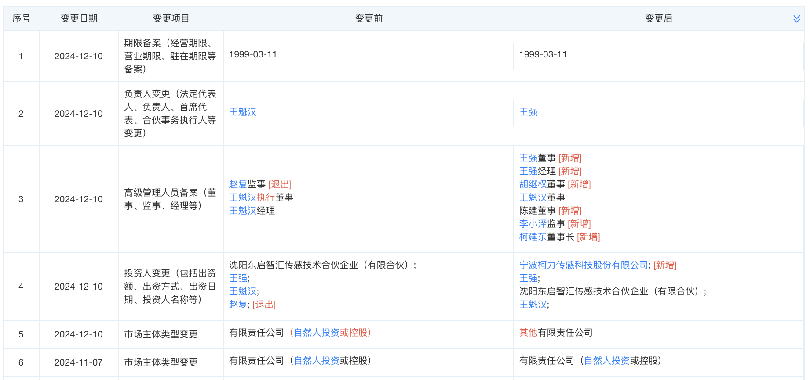Click 自然人投资 link in row 6 变更后 column
This screenshot has height=380, width=810.
point(607,361)
